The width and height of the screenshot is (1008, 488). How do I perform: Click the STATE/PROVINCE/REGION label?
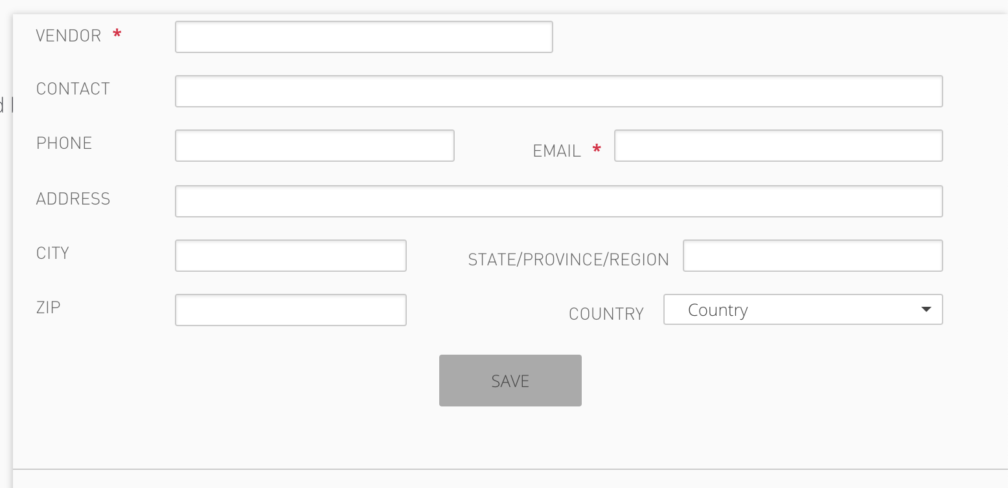click(568, 260)
